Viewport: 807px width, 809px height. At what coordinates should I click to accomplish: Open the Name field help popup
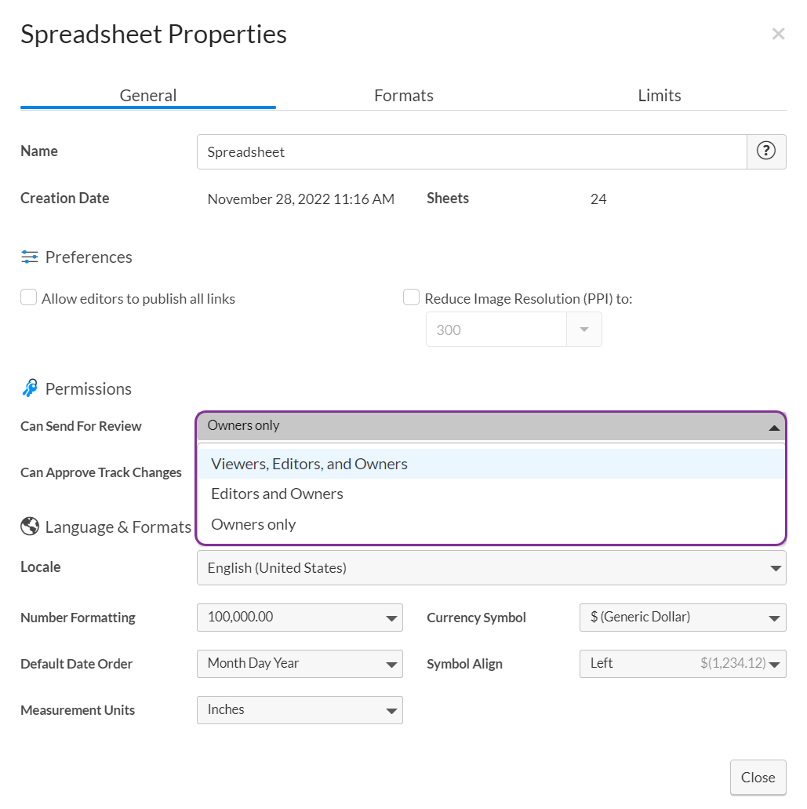click(x=766, y=151)
